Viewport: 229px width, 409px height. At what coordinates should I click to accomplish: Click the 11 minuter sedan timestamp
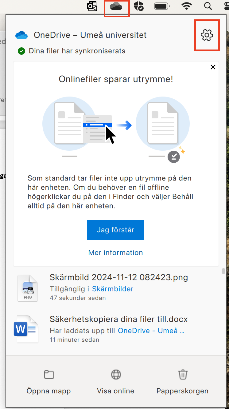tap(74, 340)
